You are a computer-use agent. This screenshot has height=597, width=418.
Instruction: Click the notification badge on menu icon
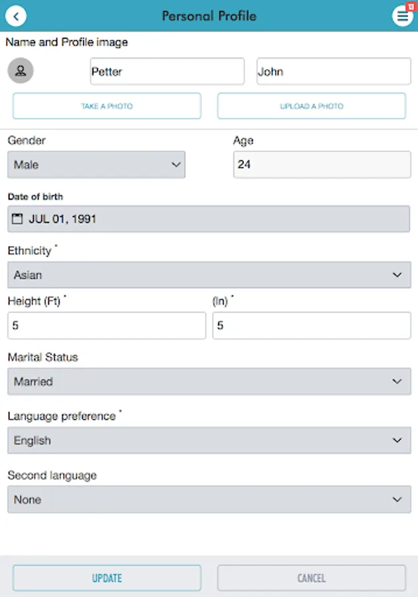tap(411, 6)
